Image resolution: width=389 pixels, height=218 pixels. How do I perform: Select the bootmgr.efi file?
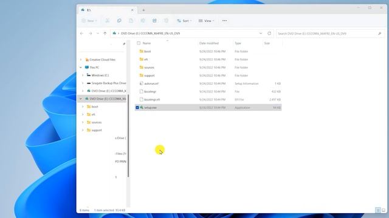tap(152, 99)
